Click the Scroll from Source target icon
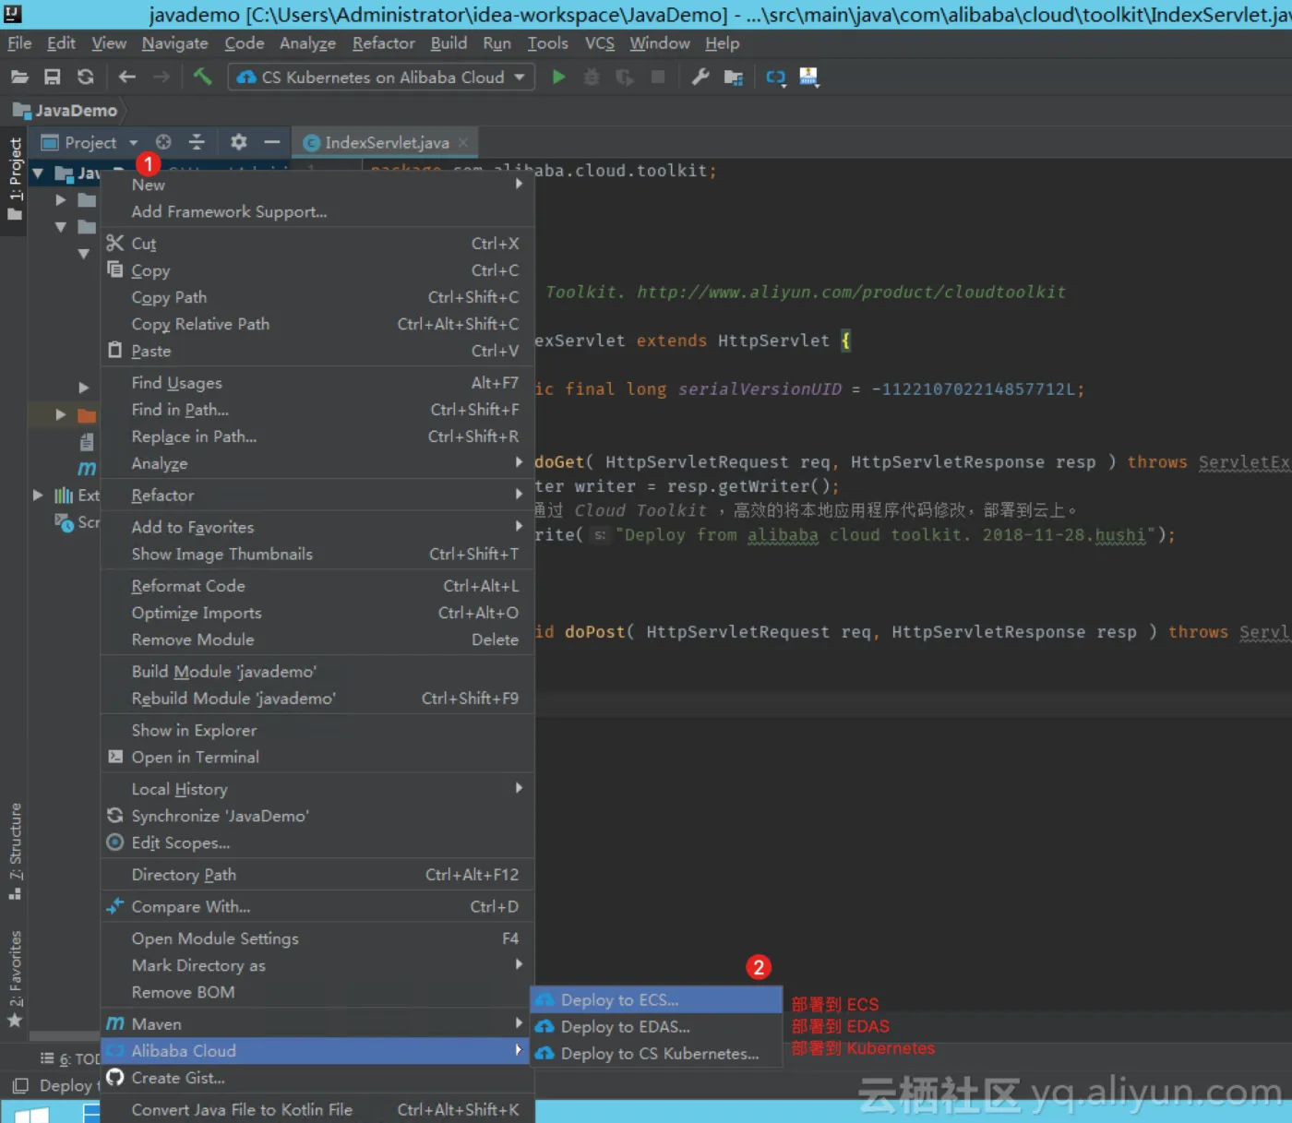 coord(163,142)
